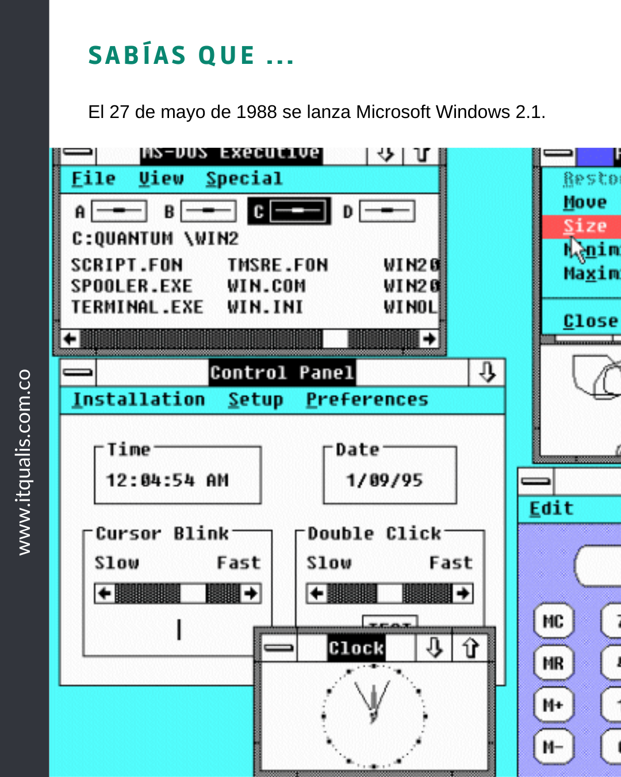
Task: Open Clock window system menu box
Action: coord(279,648)
